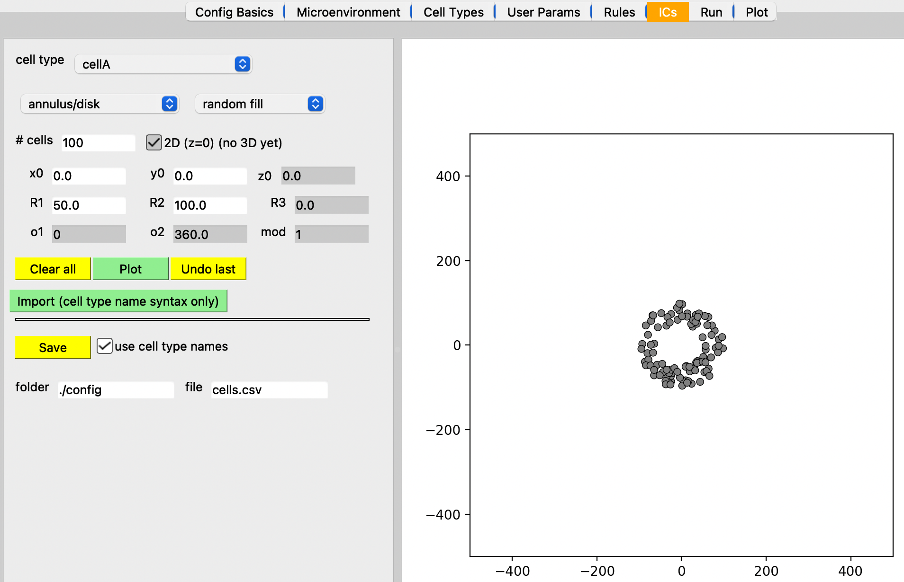Select the Rules tab
Screen dimensions: 904x582
(x=619, y=12)
